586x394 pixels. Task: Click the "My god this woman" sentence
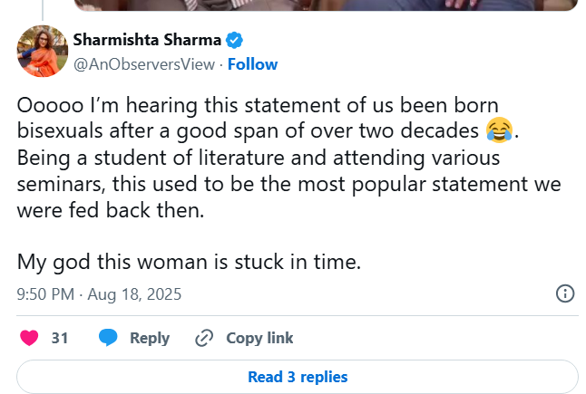tap(190, 263)
